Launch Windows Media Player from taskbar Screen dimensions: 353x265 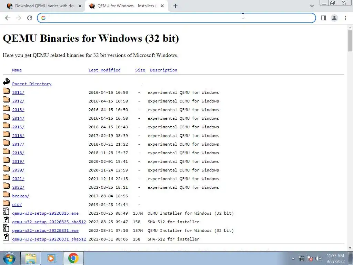52,258
